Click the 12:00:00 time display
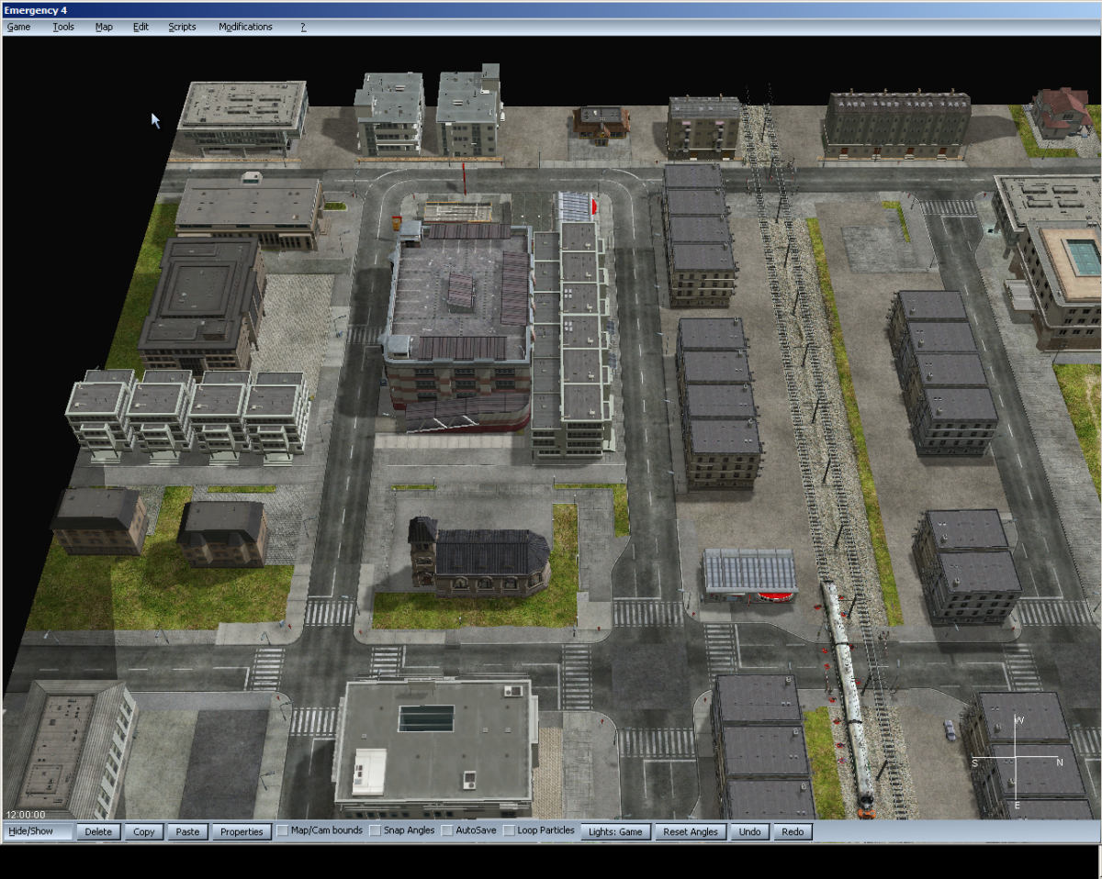This screenshot has width=1102, height=879. tap(26, 814)
